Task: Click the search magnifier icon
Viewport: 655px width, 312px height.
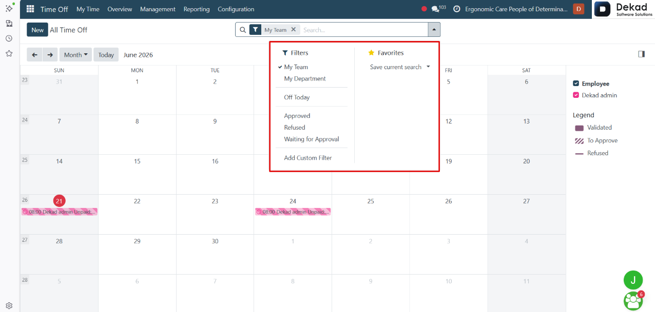Action: coord(243,30)
